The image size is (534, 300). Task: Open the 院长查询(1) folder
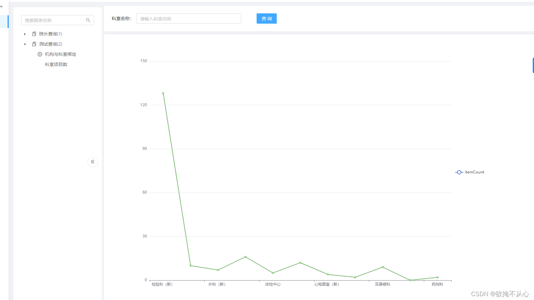click(x=51, y=34)
